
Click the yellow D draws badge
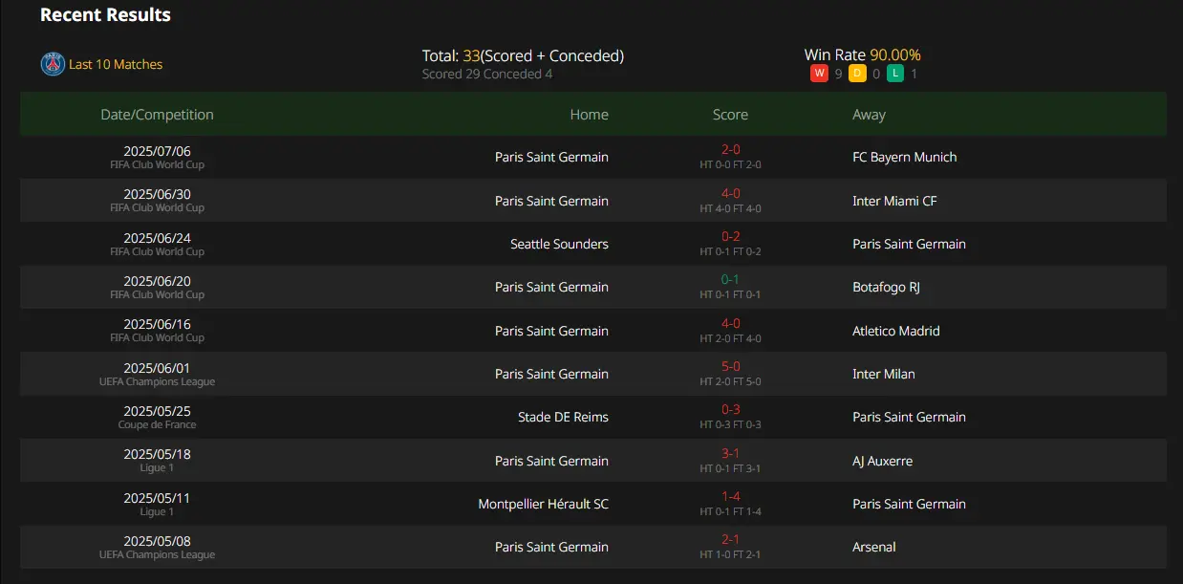click(x=857, y=74)
